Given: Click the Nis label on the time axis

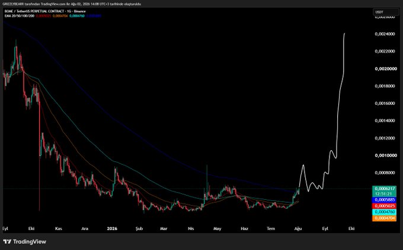Looking at the screenshot, I should pyautogui.click(x=191, y=229).
